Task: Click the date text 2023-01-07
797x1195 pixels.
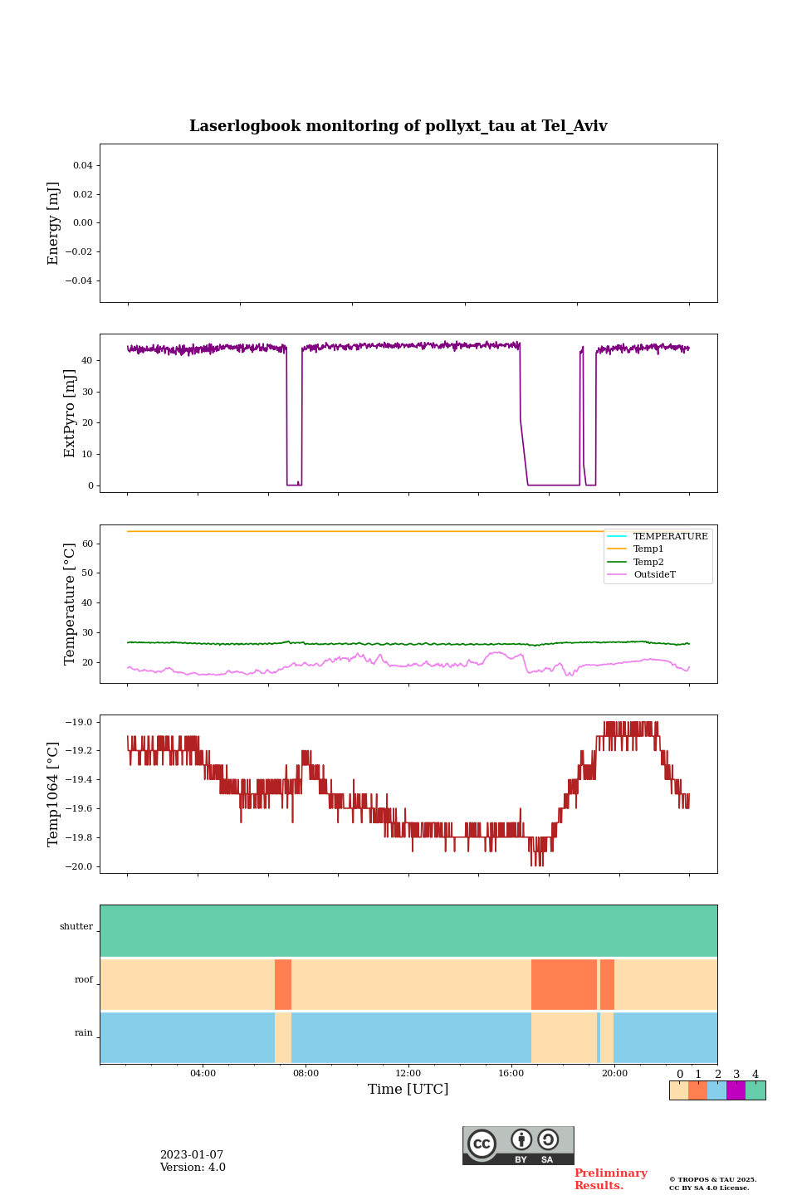Action: click(x=192, y=1155)
